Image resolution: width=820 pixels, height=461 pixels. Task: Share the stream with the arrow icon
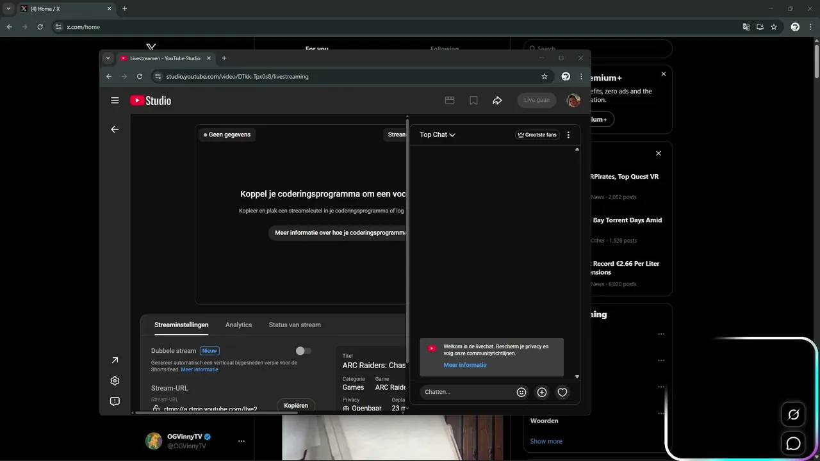pos(497,101)
